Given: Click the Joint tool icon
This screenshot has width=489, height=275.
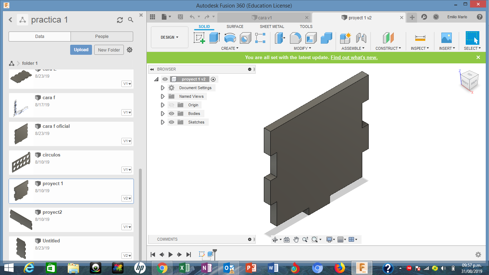Looking at the screenshot, I should pyautogui.click(x=361, y=38).
